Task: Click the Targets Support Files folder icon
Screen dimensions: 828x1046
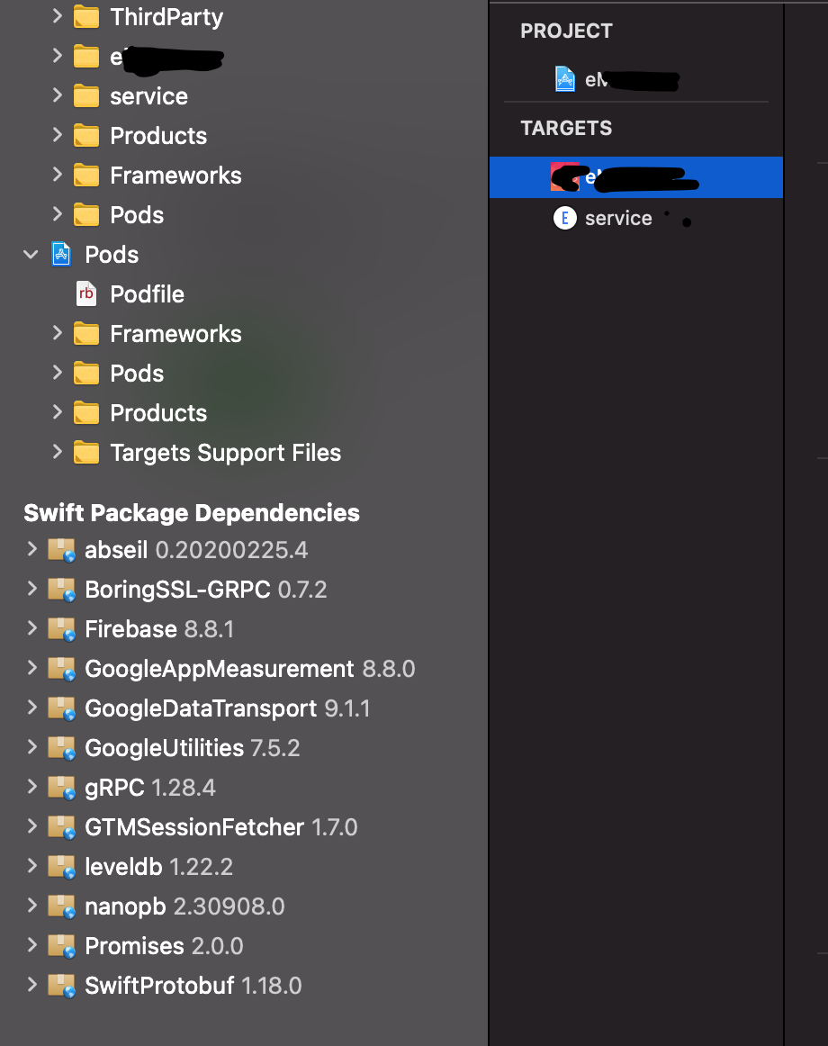Action: point(86,453)
